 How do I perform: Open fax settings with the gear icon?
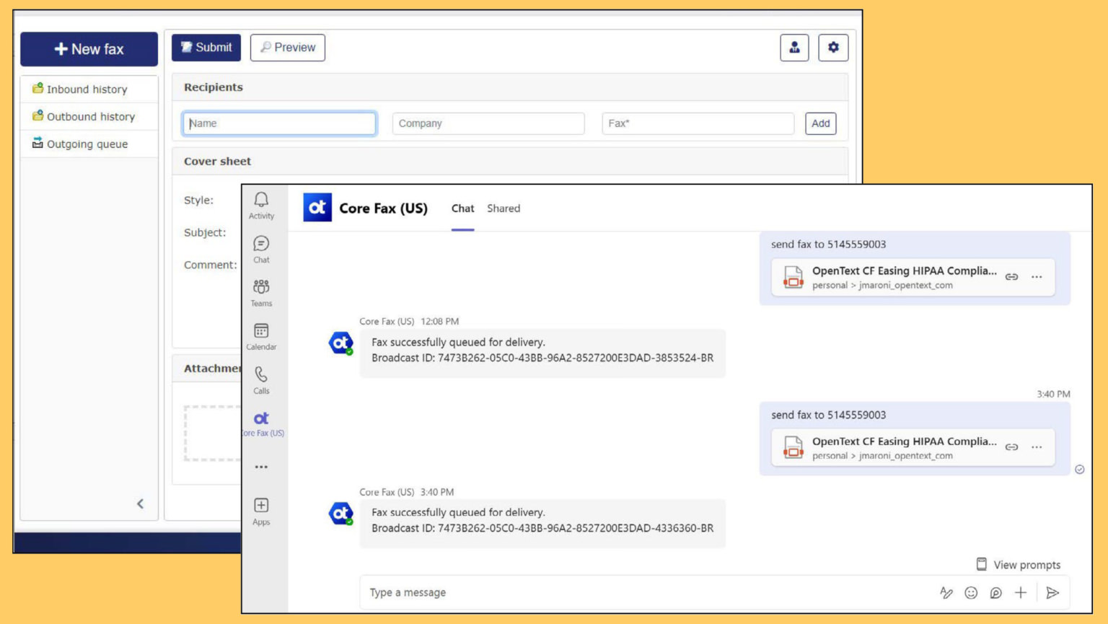(833, 48)
